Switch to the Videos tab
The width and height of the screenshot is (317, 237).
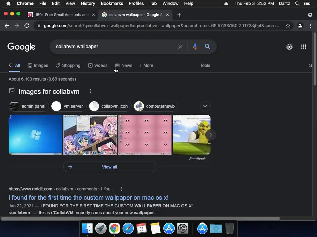click(x=98, y=65)
